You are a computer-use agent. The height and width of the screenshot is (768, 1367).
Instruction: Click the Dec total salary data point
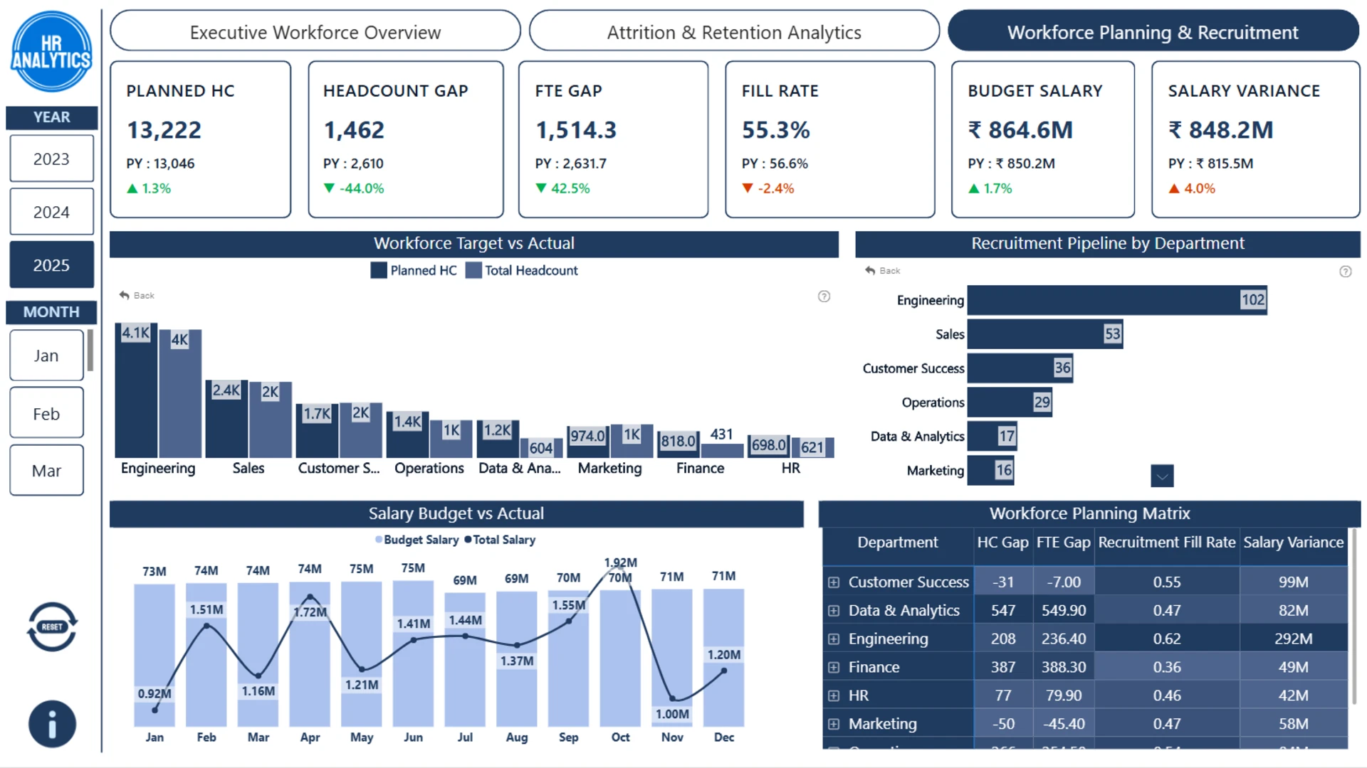[723, 671]
